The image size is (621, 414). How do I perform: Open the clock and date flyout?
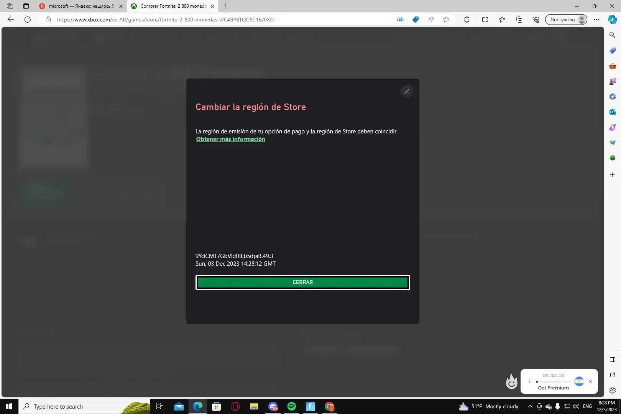click(607, 406)
